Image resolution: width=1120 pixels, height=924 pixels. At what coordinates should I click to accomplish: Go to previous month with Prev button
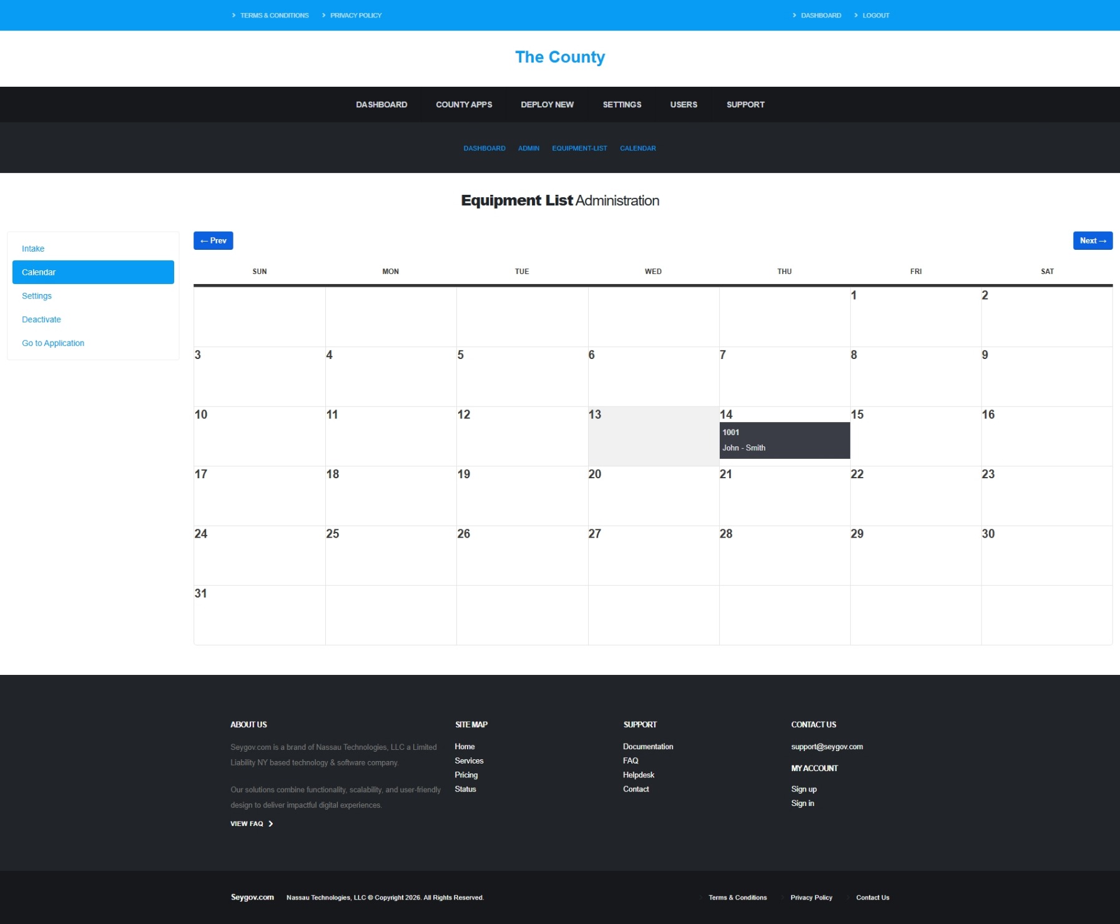tap(213, 240)
